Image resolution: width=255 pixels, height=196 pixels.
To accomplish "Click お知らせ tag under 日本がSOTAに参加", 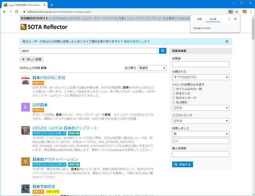I will click(38, 83).
